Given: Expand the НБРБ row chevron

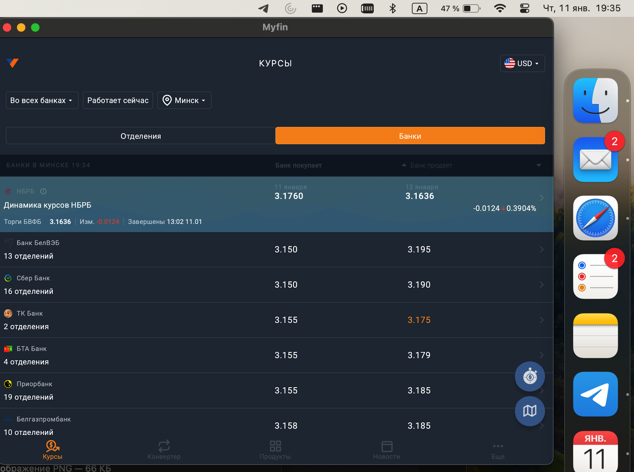Looking at the screenshot, I should [x=542, y=198].
